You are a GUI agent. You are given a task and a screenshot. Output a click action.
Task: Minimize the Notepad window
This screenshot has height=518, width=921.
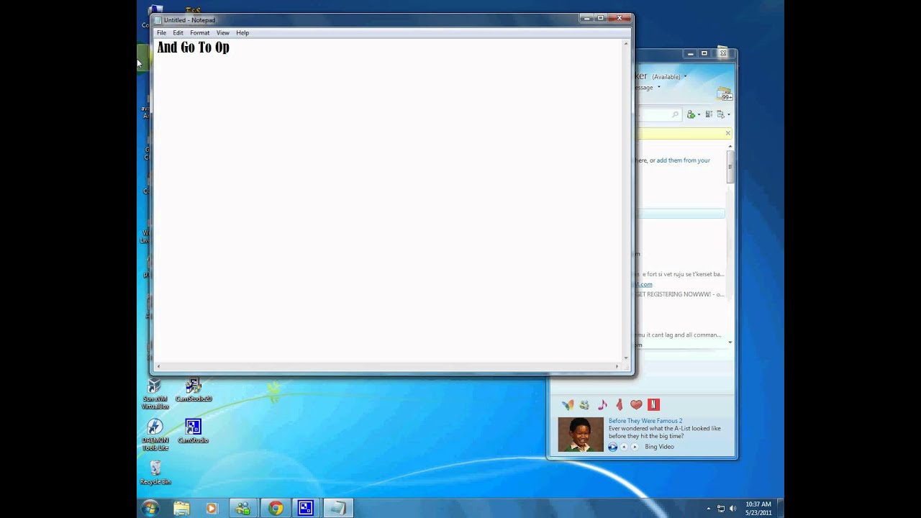[x=587, y=18]
